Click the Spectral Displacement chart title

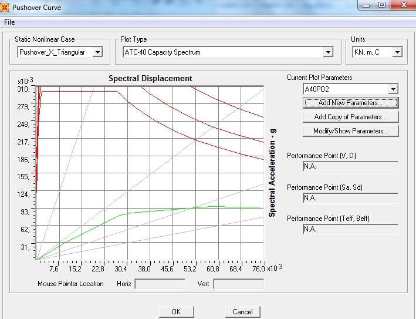pyautogui.click(x=150, y=79)
